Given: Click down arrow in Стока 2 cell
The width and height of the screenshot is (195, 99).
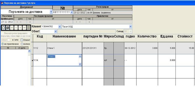Looking at the screenshot, I should pyautogui.click(x=80, y=64).
